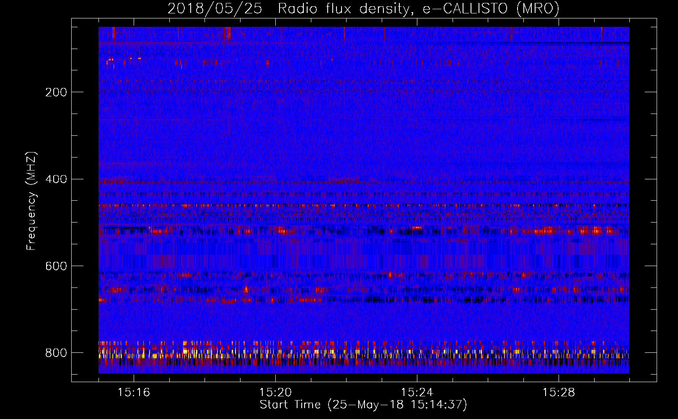
Task: Click the 200 frequency tick label
Action: pyautogui.click(x=56, y=92)
